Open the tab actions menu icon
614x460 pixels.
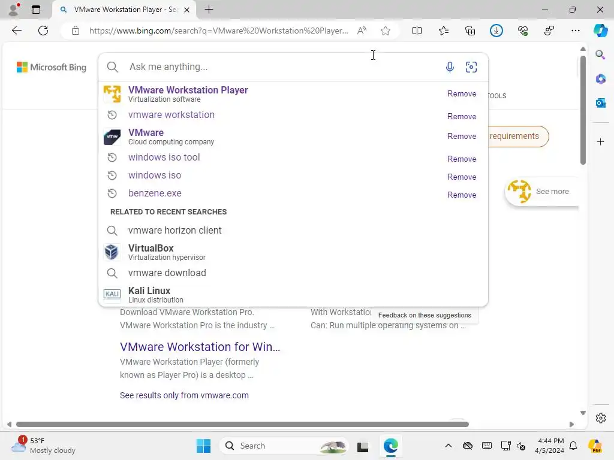35,10
